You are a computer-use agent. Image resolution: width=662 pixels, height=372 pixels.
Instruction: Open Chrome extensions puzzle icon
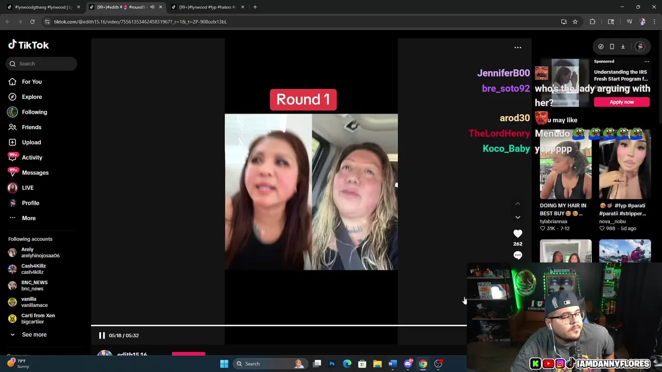coord(593,22)
